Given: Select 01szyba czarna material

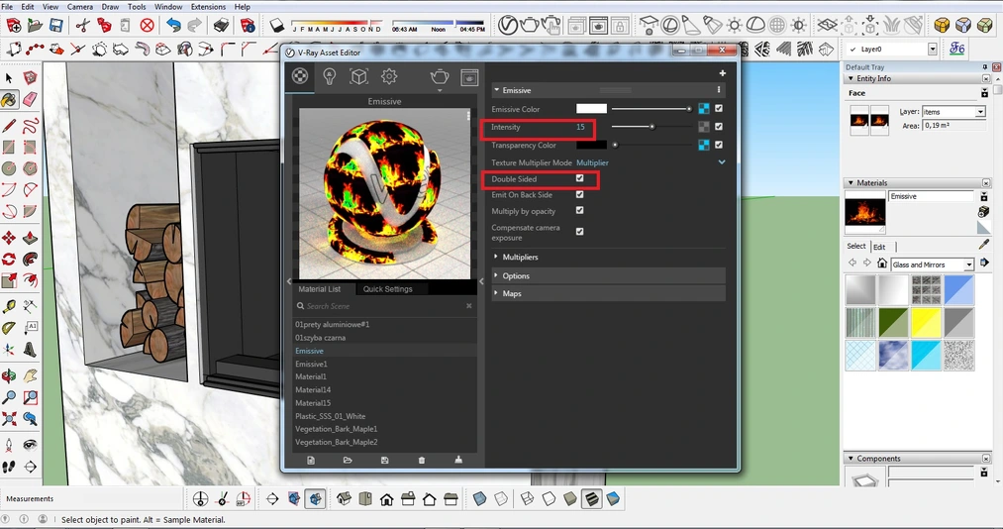Looking at the screenshot, I should 384,338.
